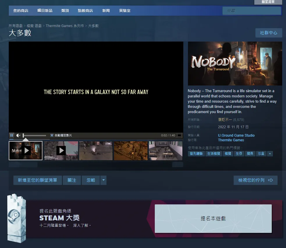Add a tag with plus button

tap(270, 154)
